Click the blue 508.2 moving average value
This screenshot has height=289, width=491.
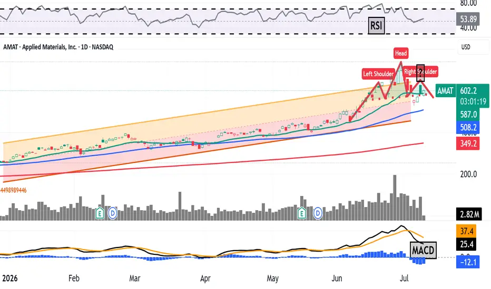point(468,127)
